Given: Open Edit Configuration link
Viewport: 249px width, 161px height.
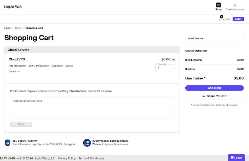Looking at the screenshot, I should [39, 66].
